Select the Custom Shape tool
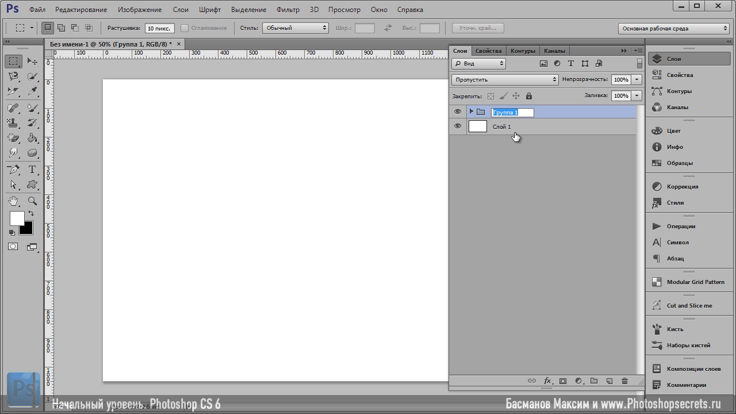Image resolution: width=736 pixels, height=414 pixels. click(x=32, y=185)
